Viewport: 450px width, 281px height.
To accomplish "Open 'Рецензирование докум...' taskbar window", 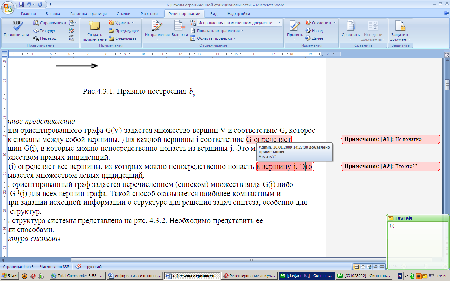I will point(249,276).
